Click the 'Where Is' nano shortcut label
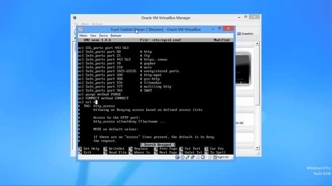Screen dimensions: 332x186 point(142,152)
